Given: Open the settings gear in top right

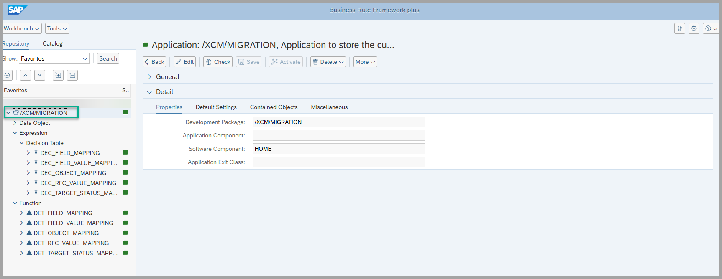Looking at the screenshot, I should [x=694, y=28].
